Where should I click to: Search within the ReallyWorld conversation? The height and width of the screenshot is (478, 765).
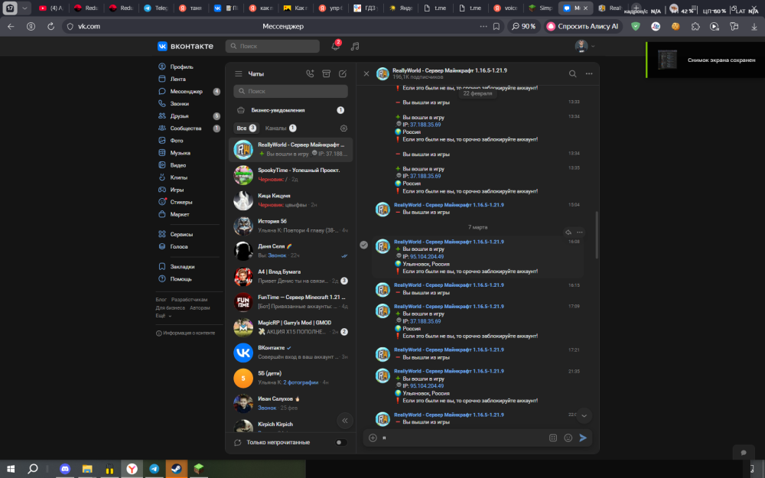(x=572, y=73)
